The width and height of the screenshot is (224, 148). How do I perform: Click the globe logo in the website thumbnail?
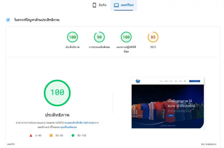138,81
